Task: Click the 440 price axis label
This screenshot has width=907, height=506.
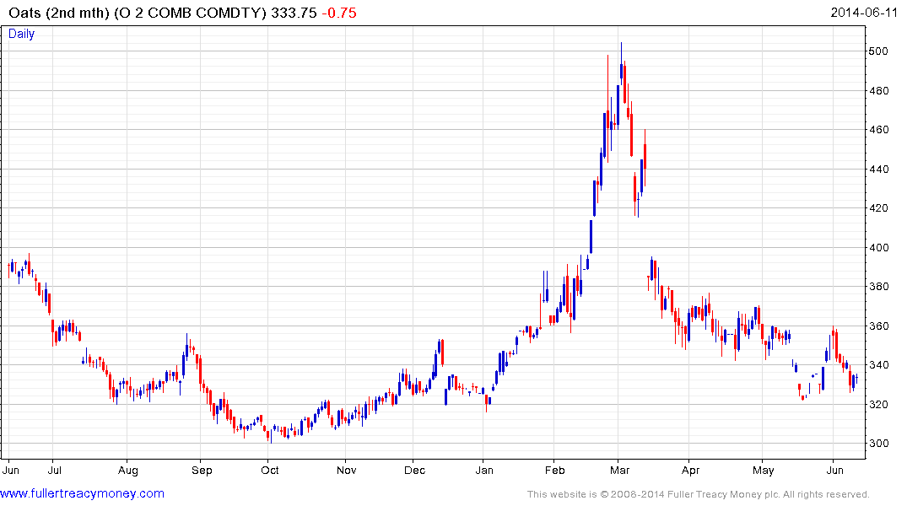Action: click(x=878, y=170)
